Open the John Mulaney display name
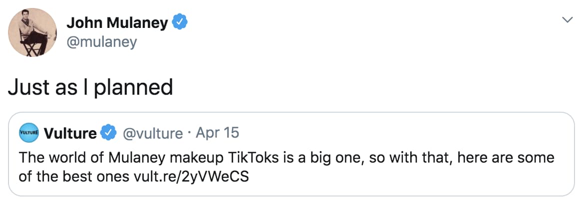Image resolution: width=584 pixels, height=206 pixels. pos(117,22)
